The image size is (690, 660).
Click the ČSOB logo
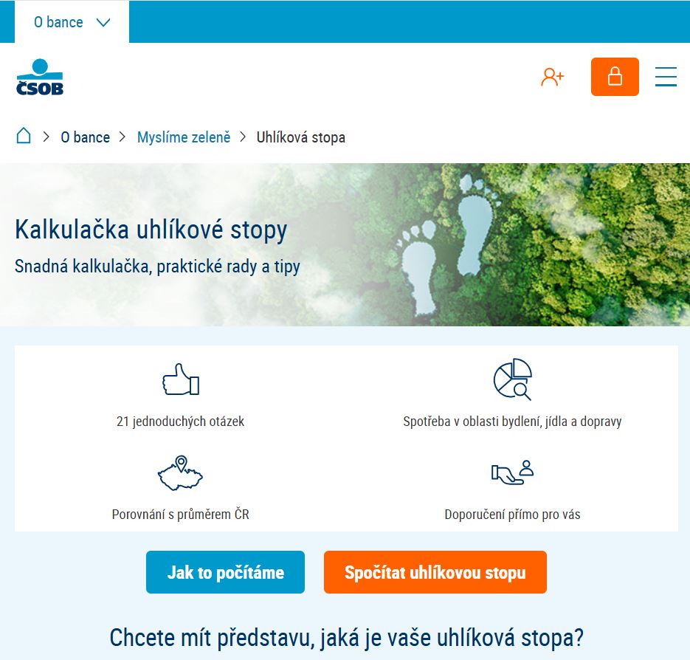[40, 77]
